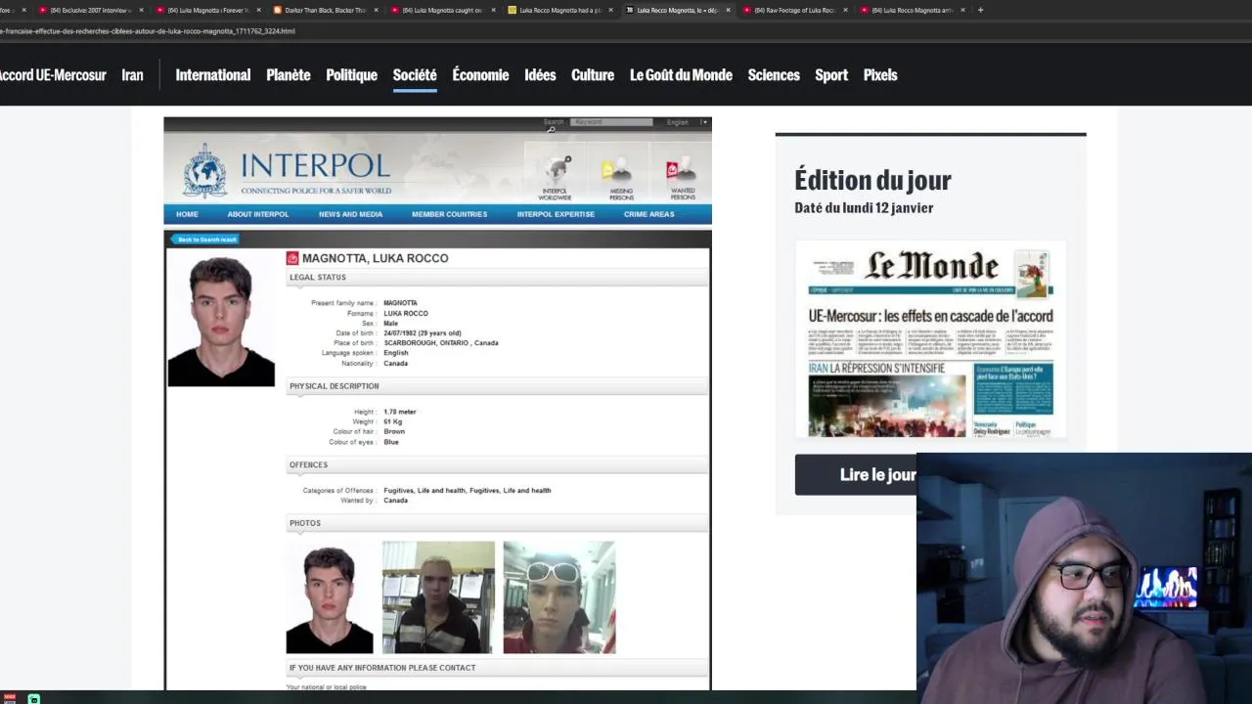Close the active Le Monde article tab

tap(728, 10)
